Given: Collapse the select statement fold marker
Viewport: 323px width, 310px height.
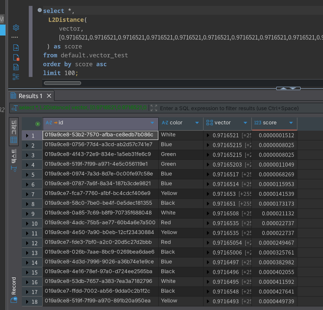Looking at the screenshot, I should point(39,10).
